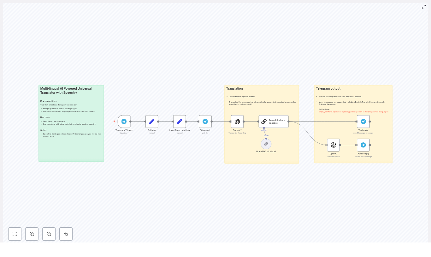Click the Translation sticky note title
Viewport: 431px width, 257px height.
[234, 89]
